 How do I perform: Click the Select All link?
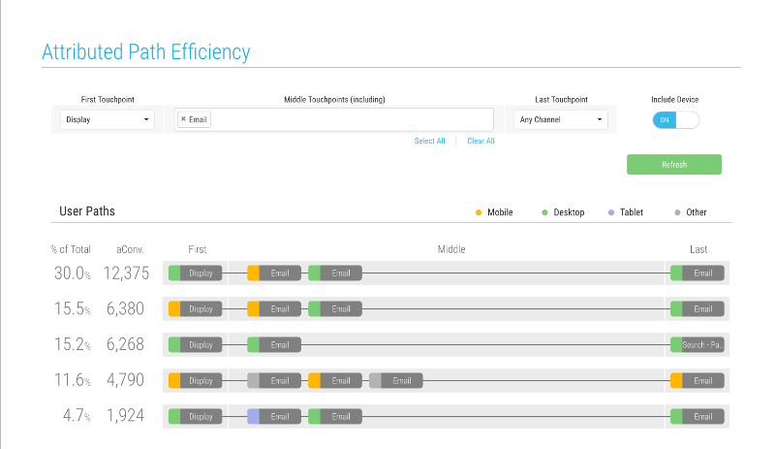click(x=429, y=142)
